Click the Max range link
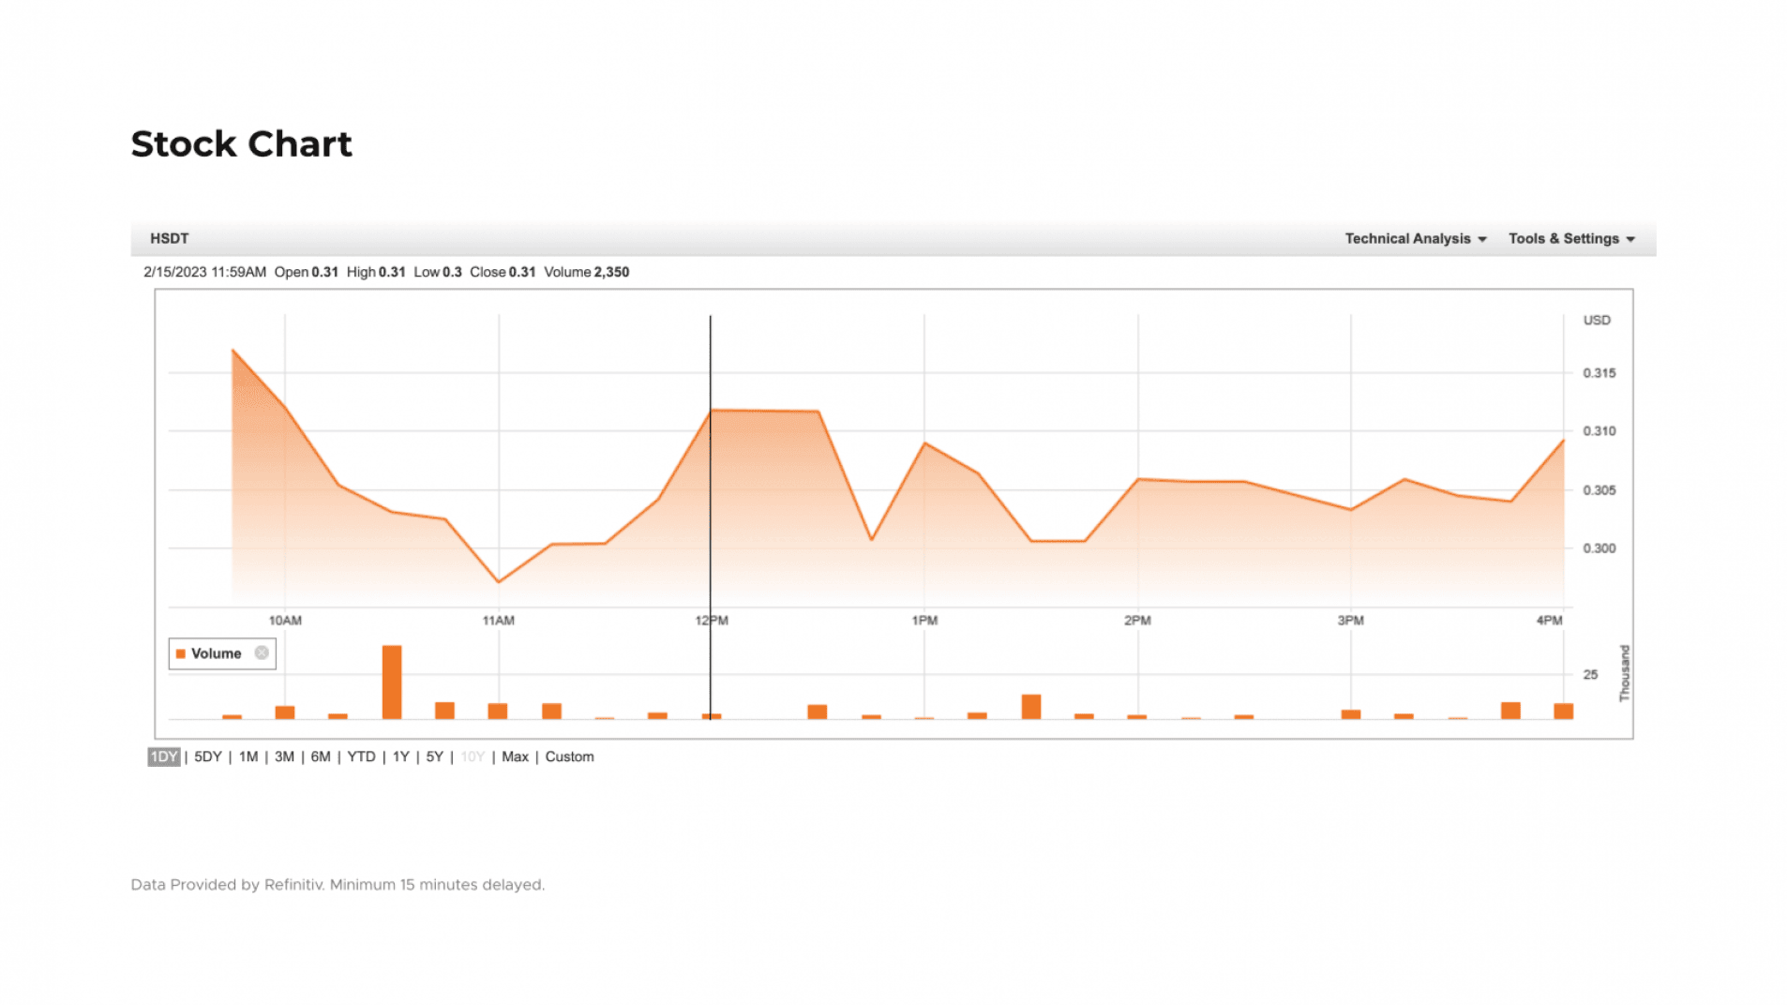The width and height of the screenshot is (1787, 1005). point(515,757)
